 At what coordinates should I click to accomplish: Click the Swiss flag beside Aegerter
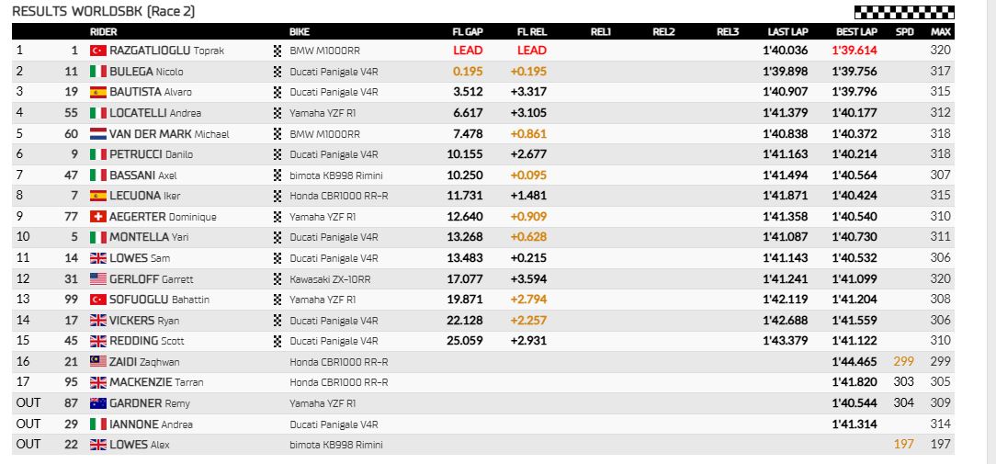[97, 217]
